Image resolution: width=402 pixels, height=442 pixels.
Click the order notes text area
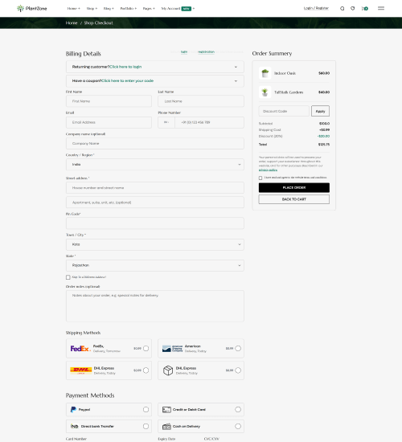(155, 306)
